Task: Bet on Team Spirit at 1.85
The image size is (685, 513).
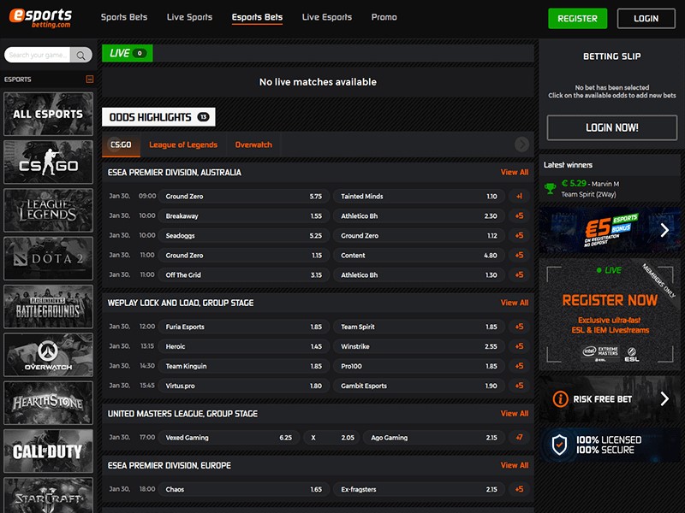Action: pos(419,327)
